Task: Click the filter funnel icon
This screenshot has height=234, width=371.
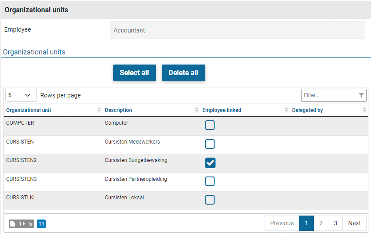Action: click(x=361, y=95)
